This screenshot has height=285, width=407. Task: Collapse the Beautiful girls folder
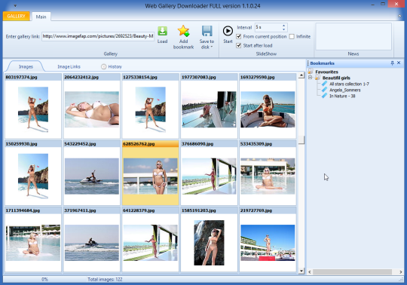[311, 78]
